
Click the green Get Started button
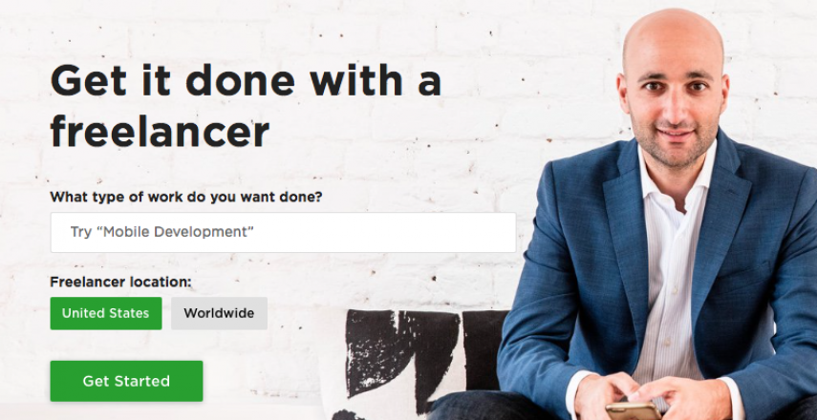(126, 381)
